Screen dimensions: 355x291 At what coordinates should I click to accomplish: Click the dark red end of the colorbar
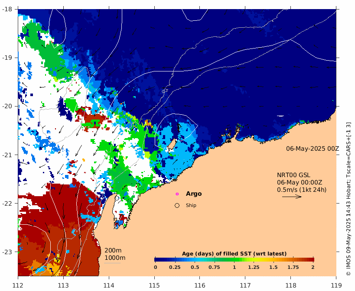click(312, 259)
